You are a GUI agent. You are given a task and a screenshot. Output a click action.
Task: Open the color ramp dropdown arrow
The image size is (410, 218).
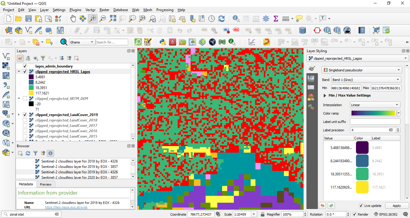399,113
